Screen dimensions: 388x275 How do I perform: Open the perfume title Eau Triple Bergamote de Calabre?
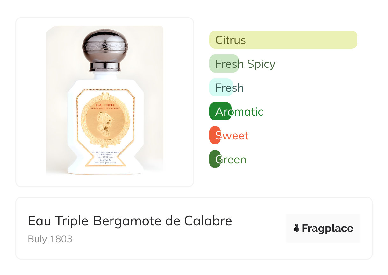pos(130,221)
